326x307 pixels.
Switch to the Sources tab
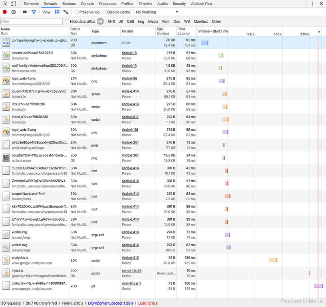point(69,4)
